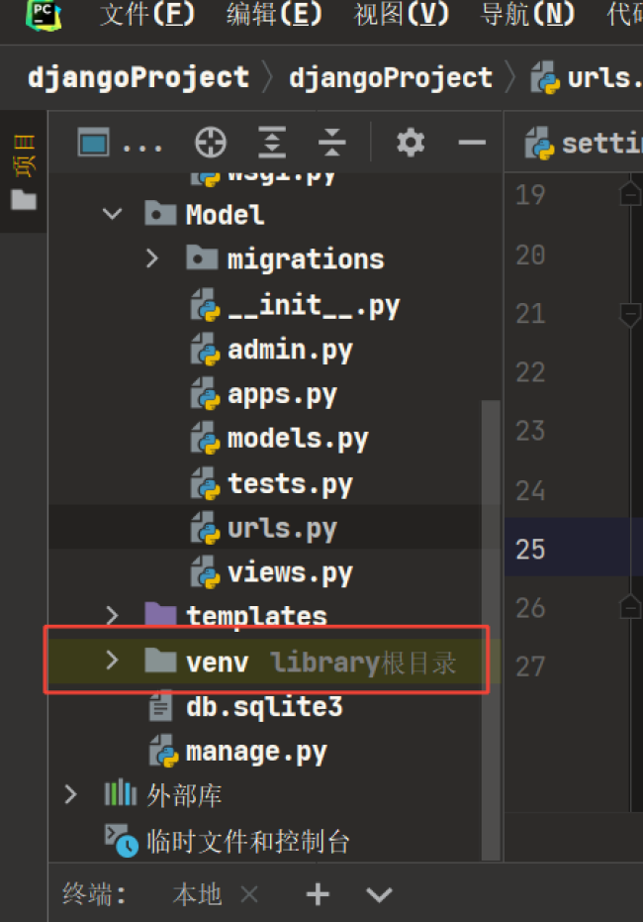Screen dimensions: 643x922
Task: Open the 视图(V) menu
Action: [x=401, y=15]
